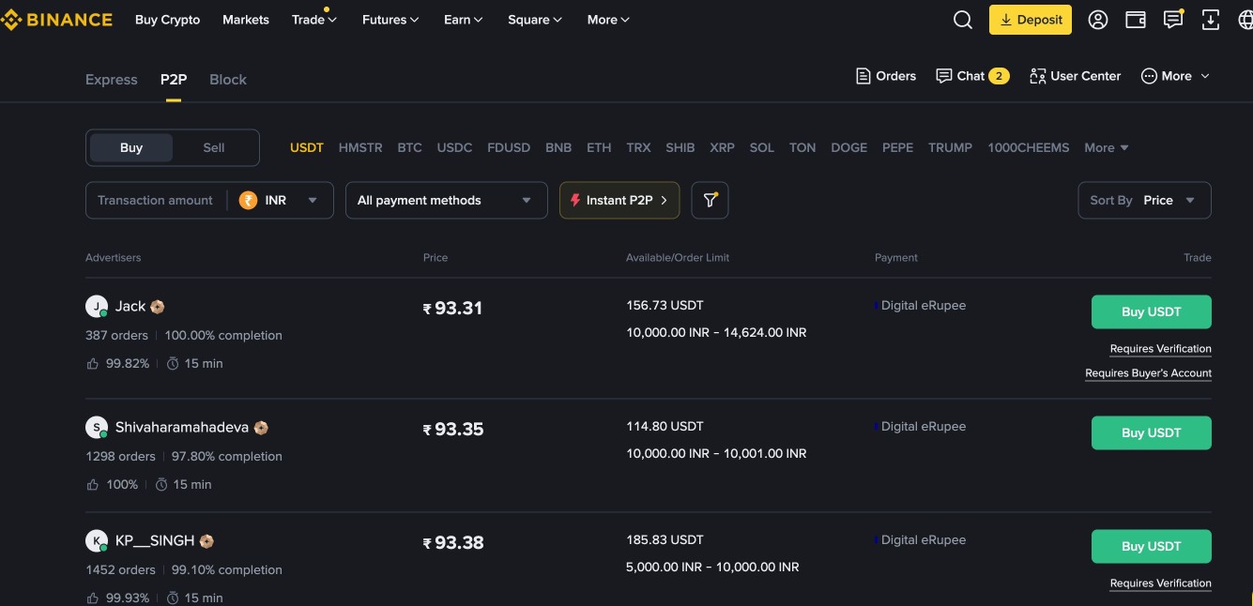
Task: Switch to the Express tab
Action: coord(111,80)
